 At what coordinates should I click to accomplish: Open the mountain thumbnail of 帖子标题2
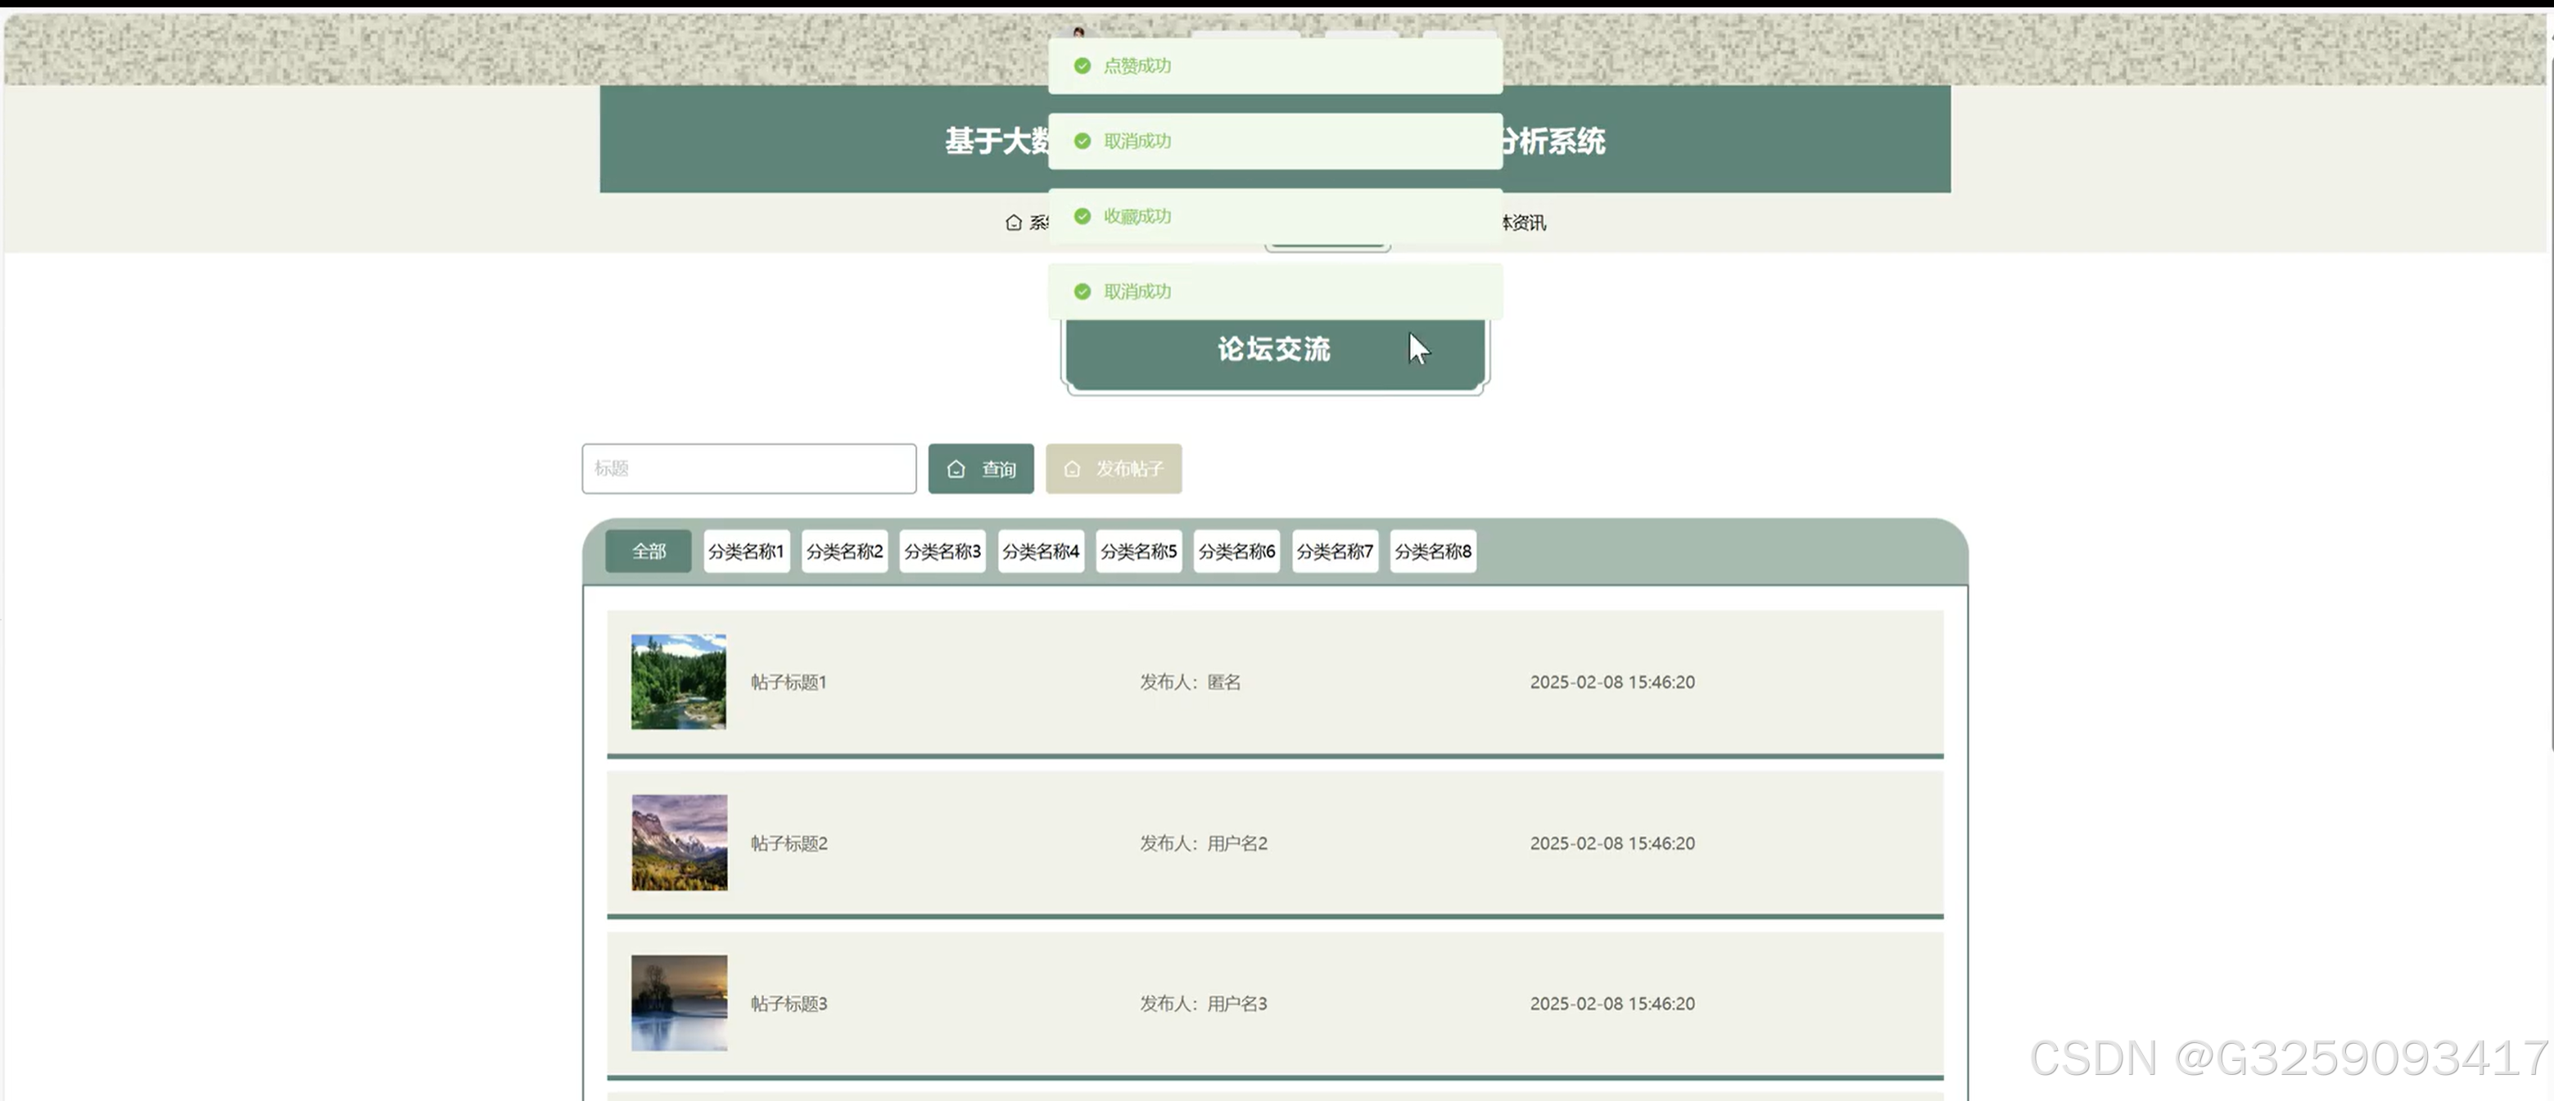point(679,842)
